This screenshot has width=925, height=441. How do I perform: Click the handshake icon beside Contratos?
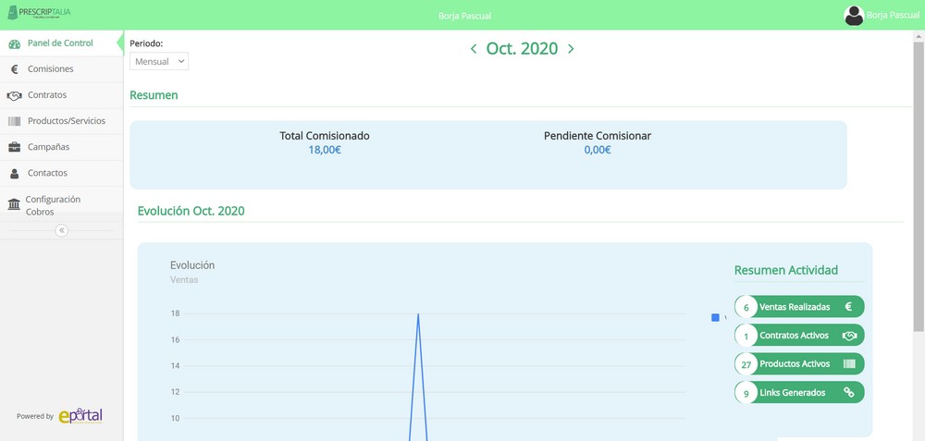14,95
